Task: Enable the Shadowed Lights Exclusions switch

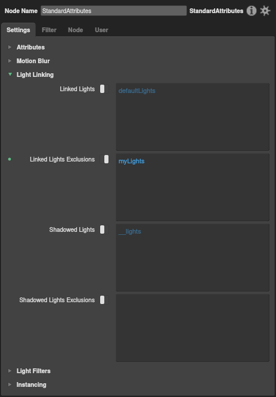Action: (x=104, y=300)
